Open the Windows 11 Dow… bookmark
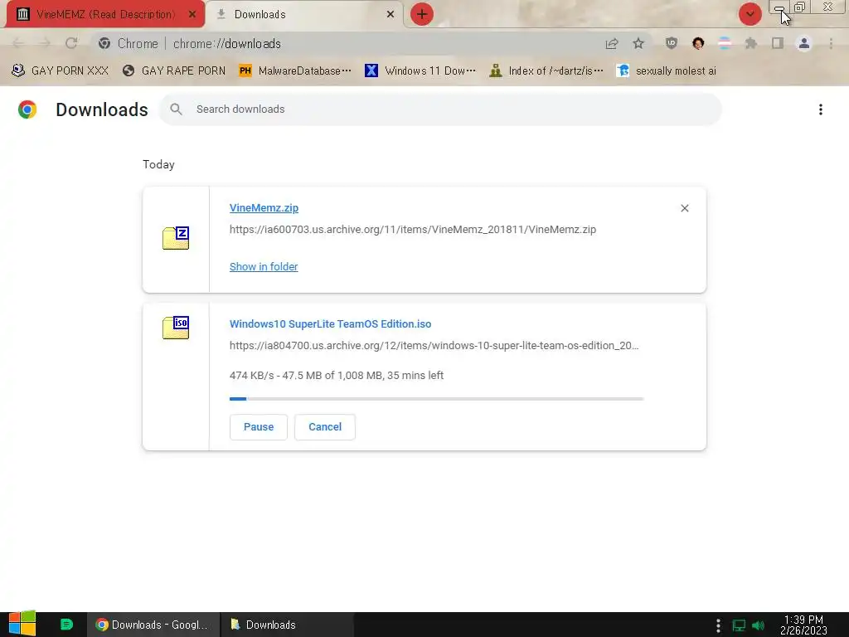The image size is (849, 637). [x=420, y=71]
